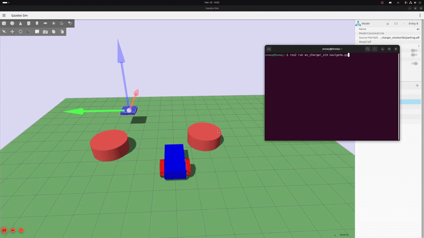This screenshot has height=238, width=424.
Task: Insert a box shape from the toolbar
Action: click(4, 24)
